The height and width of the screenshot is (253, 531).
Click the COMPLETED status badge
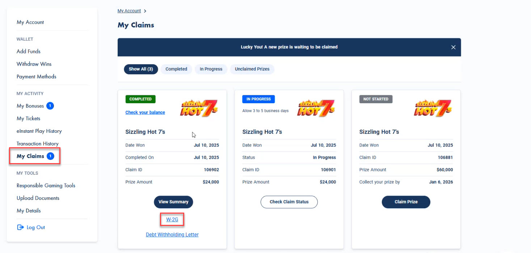point(140,99)
